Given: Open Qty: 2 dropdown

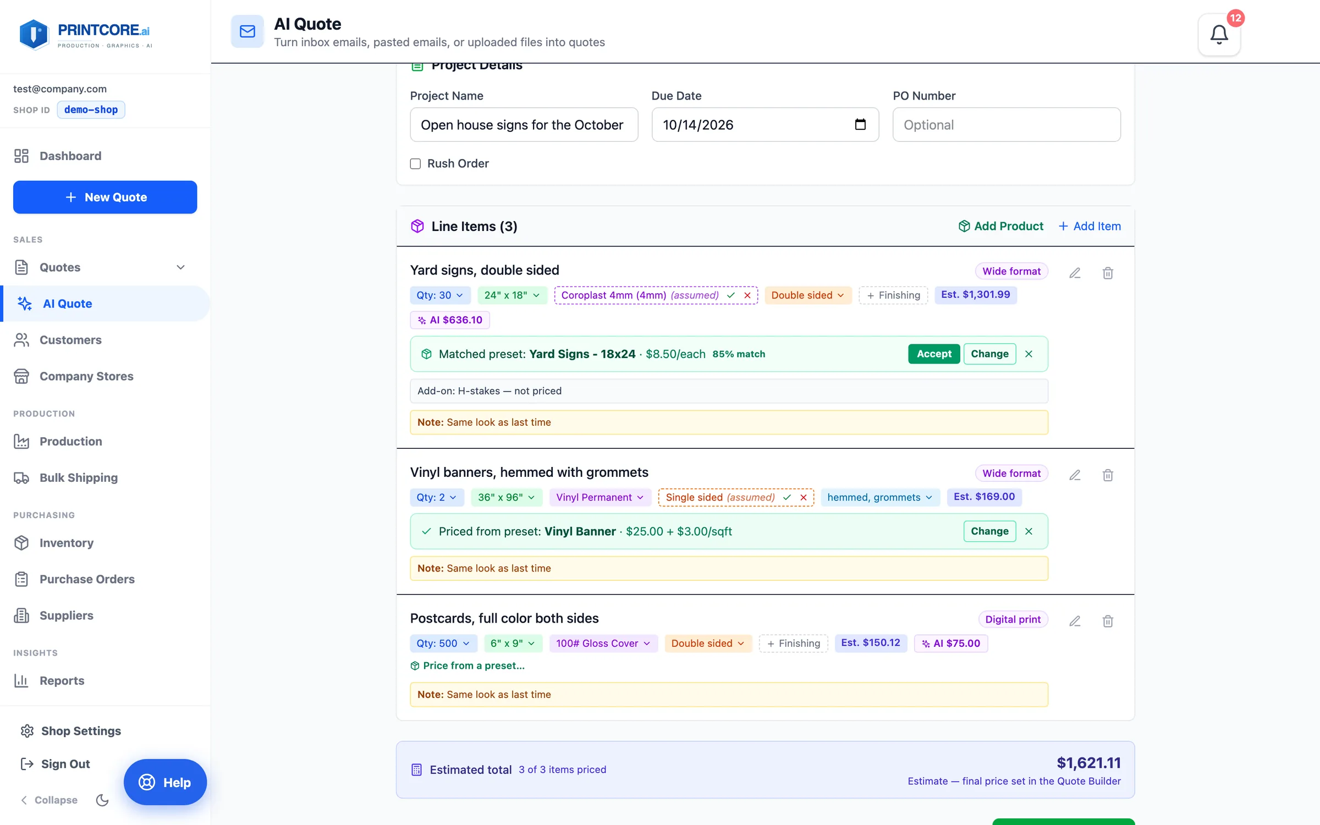Looking at the screenshot, I should coord(437,497).
